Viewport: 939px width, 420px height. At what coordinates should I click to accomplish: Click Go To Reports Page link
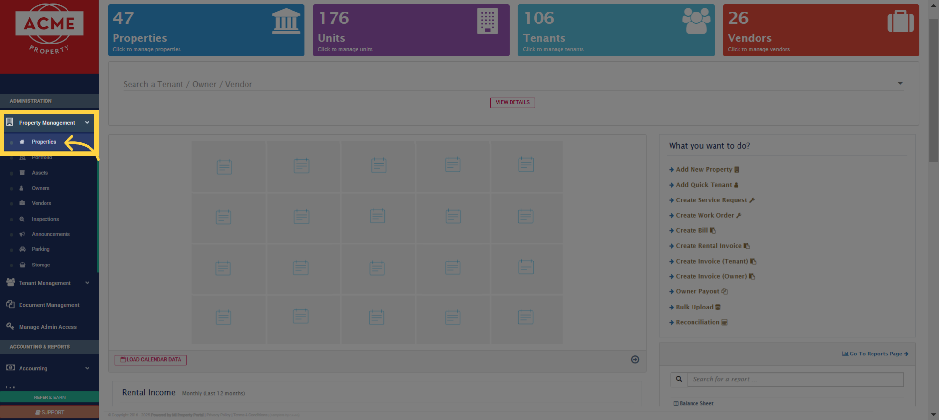coord(875,354)
